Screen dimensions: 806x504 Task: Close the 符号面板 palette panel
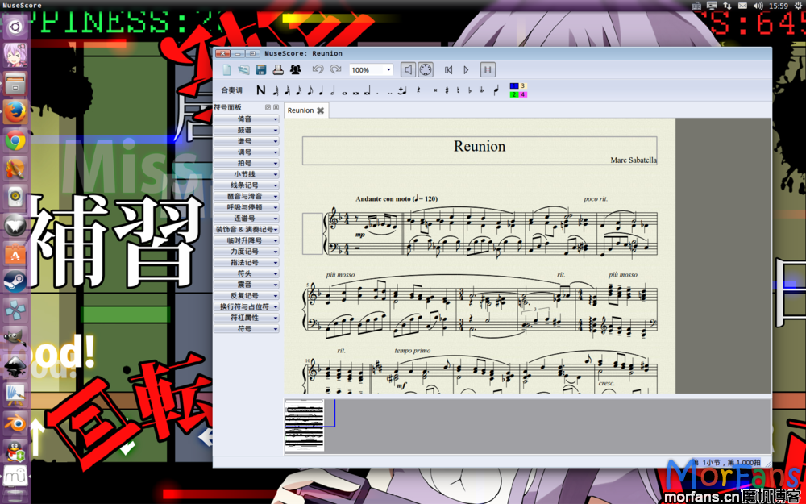(276, 107)
